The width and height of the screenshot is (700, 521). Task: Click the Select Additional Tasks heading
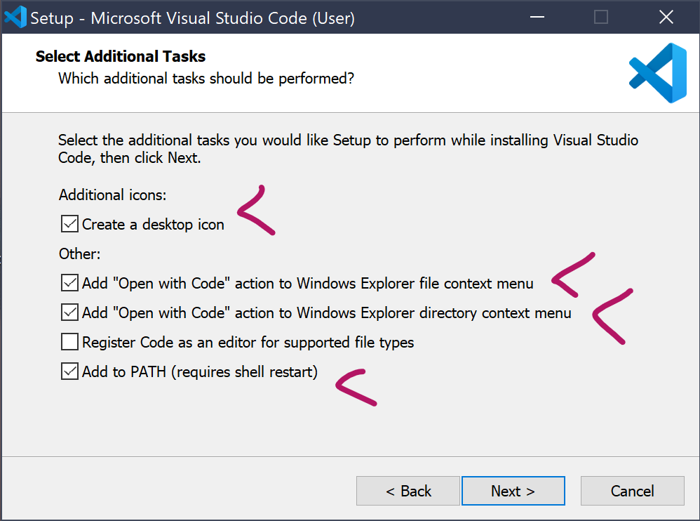(x=121, y=56)
